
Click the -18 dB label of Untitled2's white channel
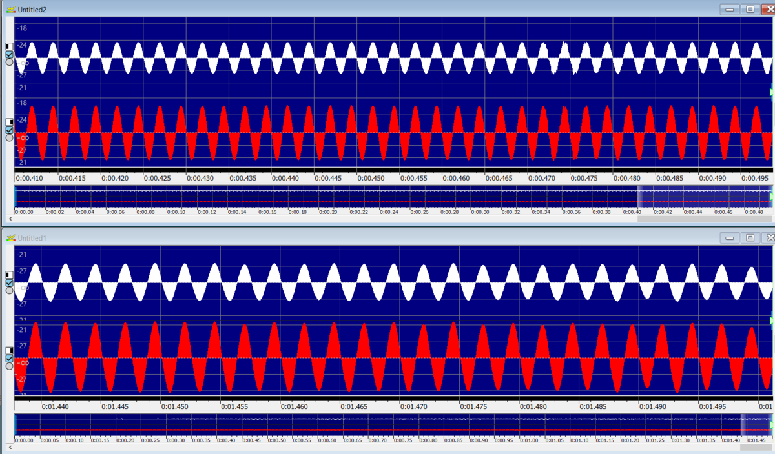[x=21, y=28]
